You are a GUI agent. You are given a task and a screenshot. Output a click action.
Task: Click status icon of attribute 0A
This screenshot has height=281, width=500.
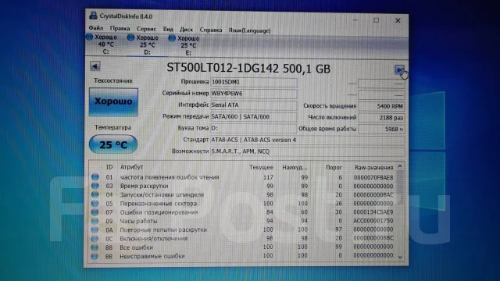tap(95, 229)
